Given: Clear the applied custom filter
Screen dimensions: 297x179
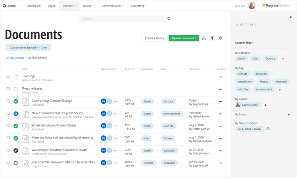Looking at the screenshot, I should [44, 47].
